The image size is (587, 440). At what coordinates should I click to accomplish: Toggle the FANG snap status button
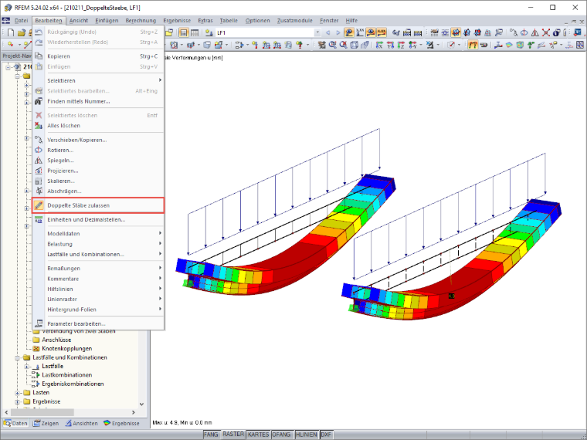[x=211, y=435]
